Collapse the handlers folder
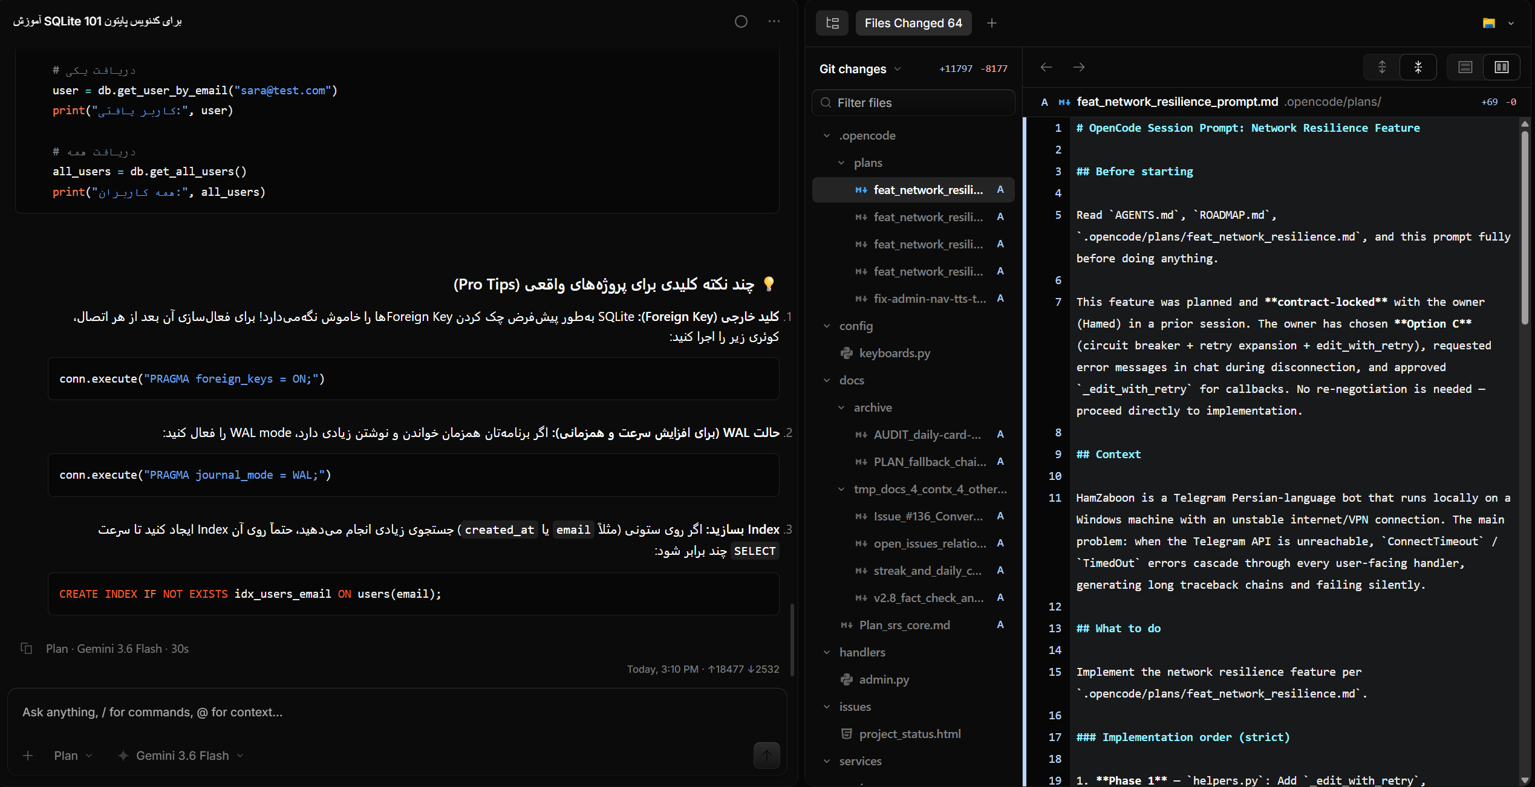Screen dimensions: 1535x787 [827, 652]
